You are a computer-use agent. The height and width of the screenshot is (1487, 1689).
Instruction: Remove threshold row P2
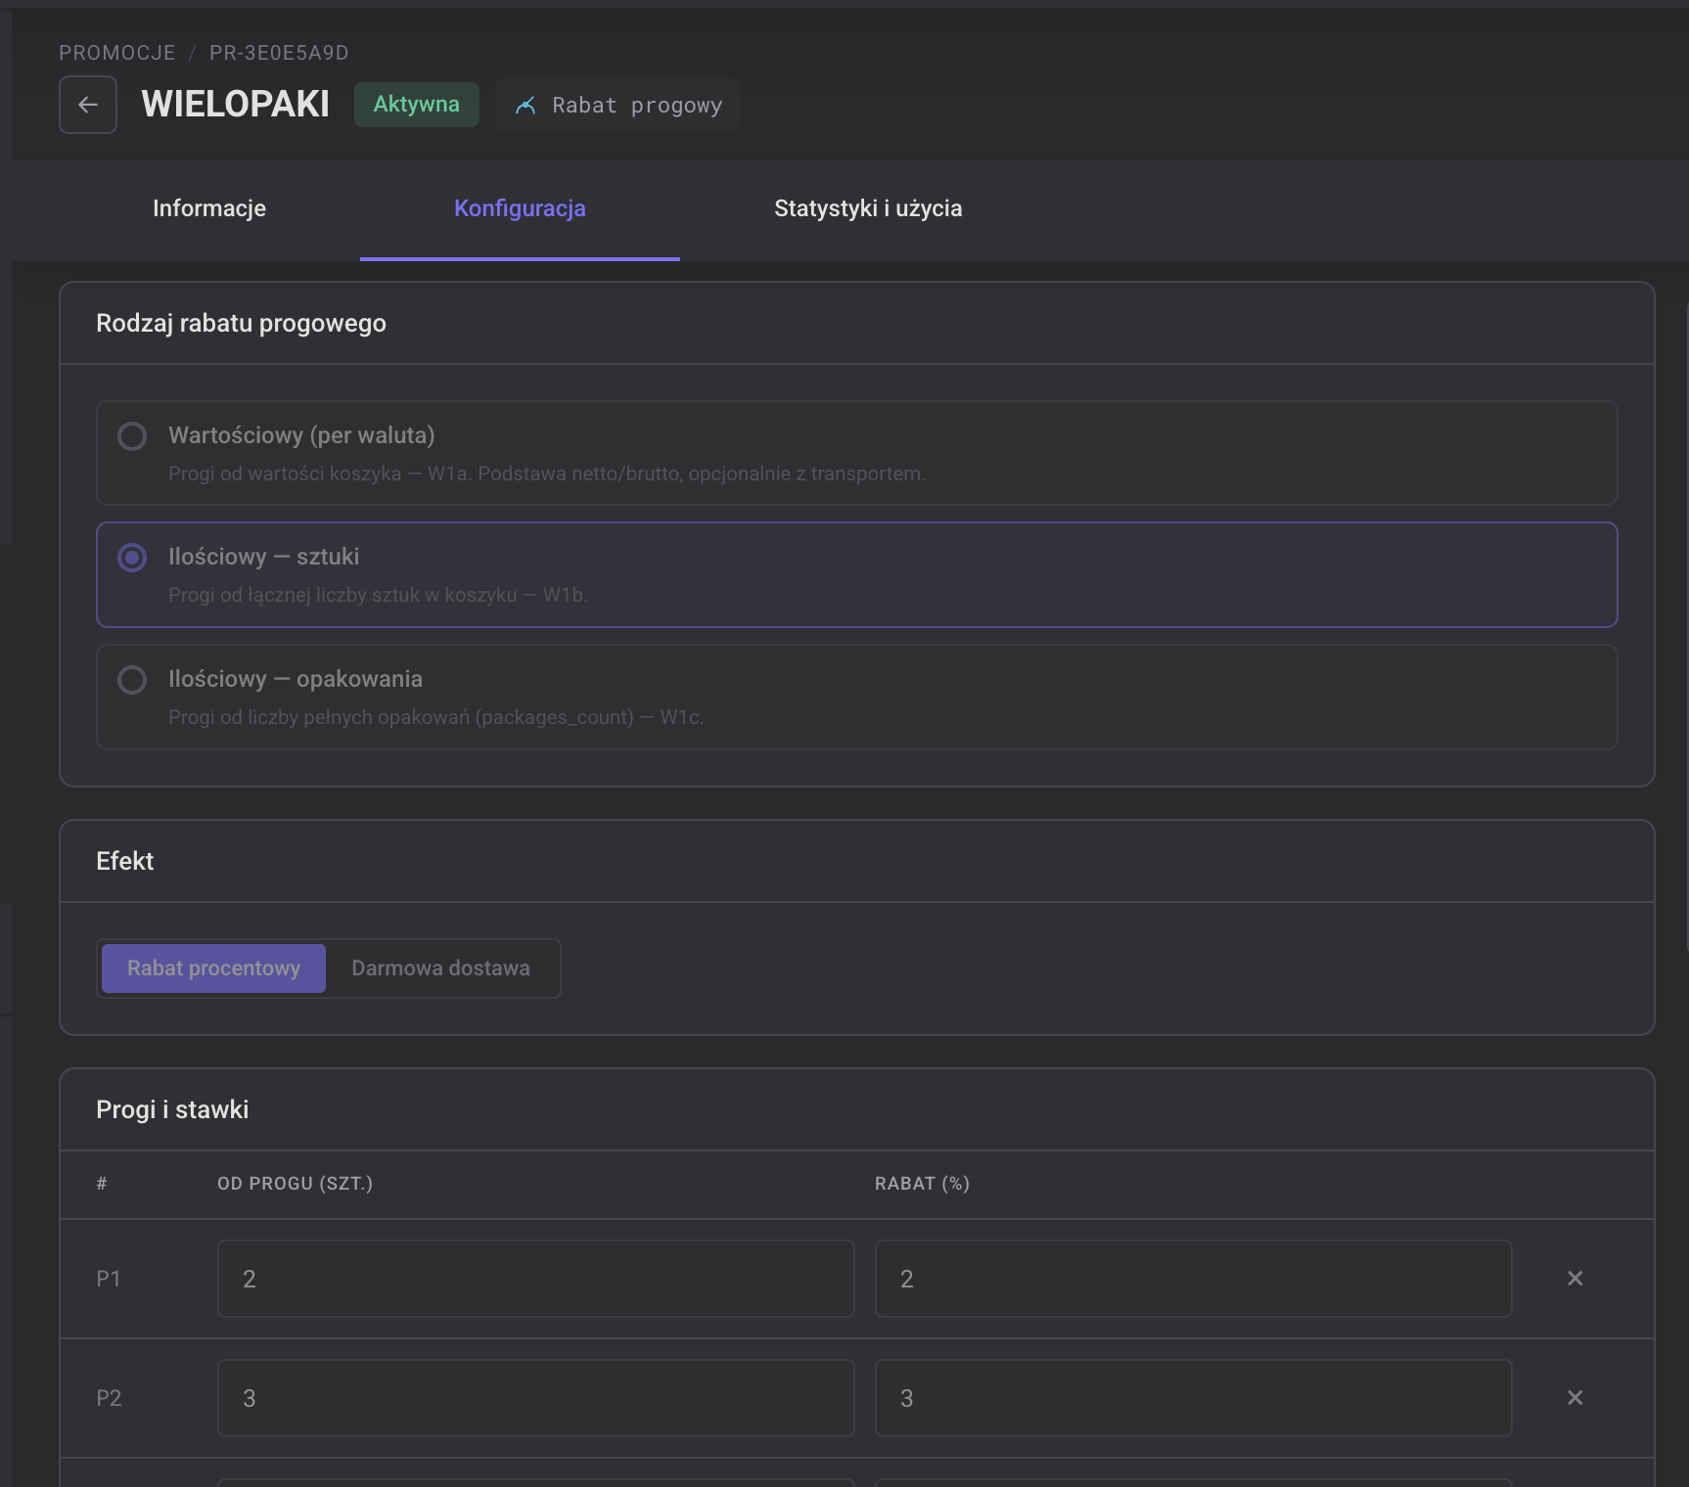1575,1398
